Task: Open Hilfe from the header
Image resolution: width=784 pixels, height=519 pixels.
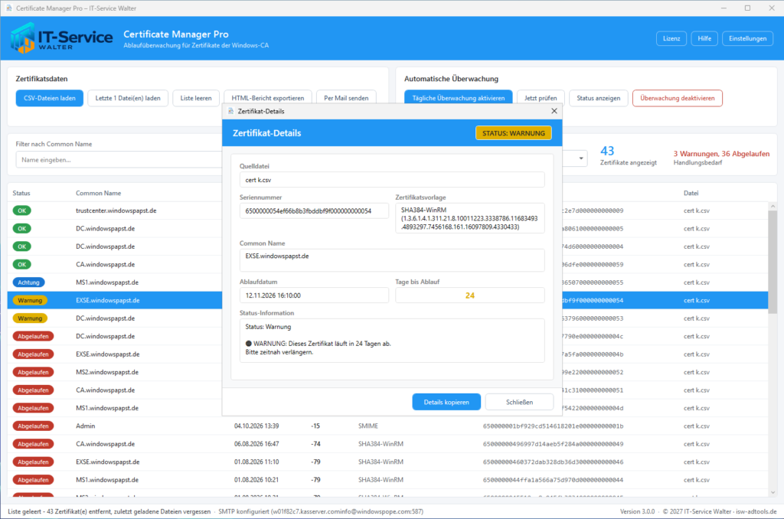Action: (704, 38)
